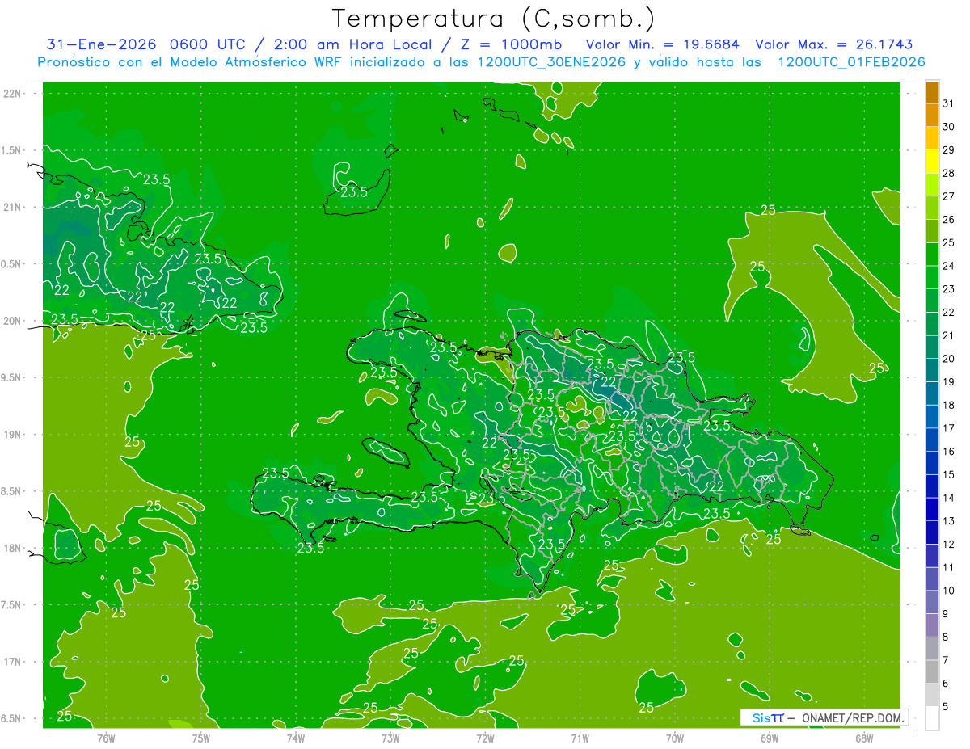The height and width of the screenshot is (749, 970).
Task: Click the legend scale value 28
Action: pyautogui.click(x=948, y=173)
